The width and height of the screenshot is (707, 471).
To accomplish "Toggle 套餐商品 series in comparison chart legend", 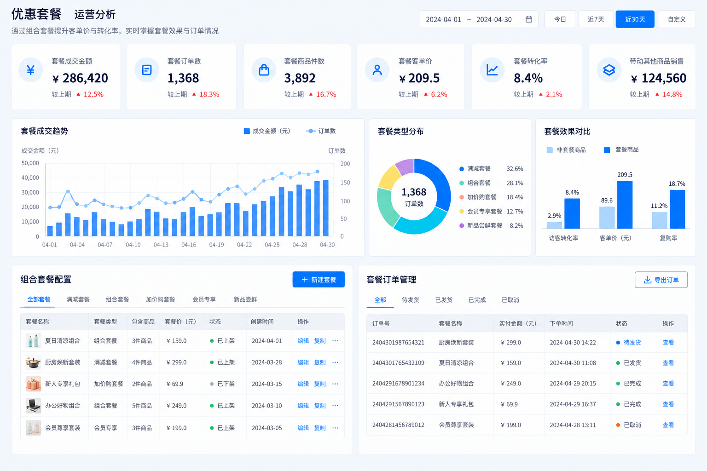I will [x=621, y=150].
